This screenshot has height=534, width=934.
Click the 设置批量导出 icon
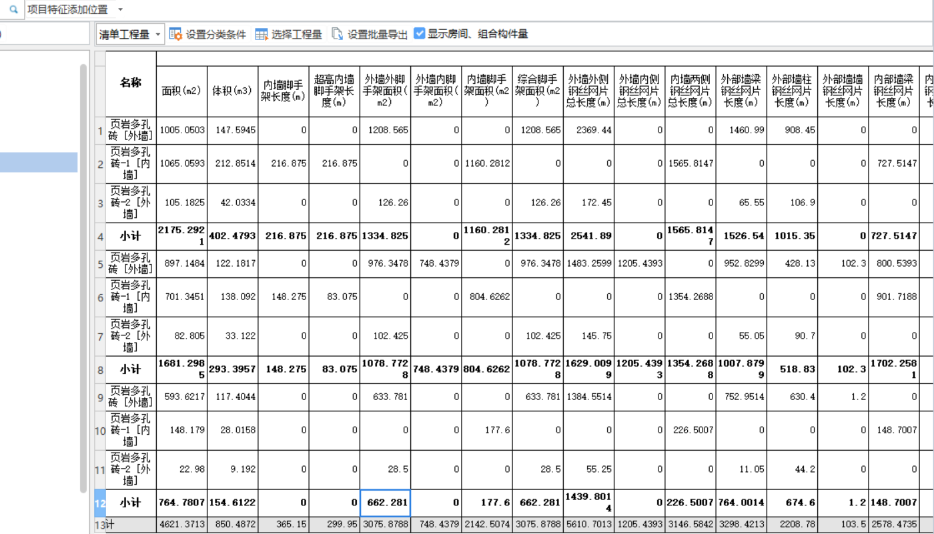click(x=338, y=34)
